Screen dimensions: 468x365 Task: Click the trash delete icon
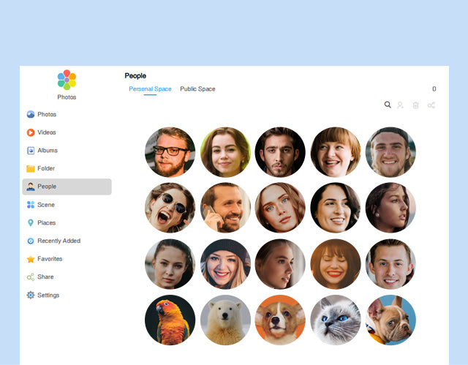(x=415, y=105)
